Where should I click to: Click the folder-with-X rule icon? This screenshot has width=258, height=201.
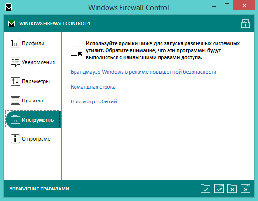(232, 189)
